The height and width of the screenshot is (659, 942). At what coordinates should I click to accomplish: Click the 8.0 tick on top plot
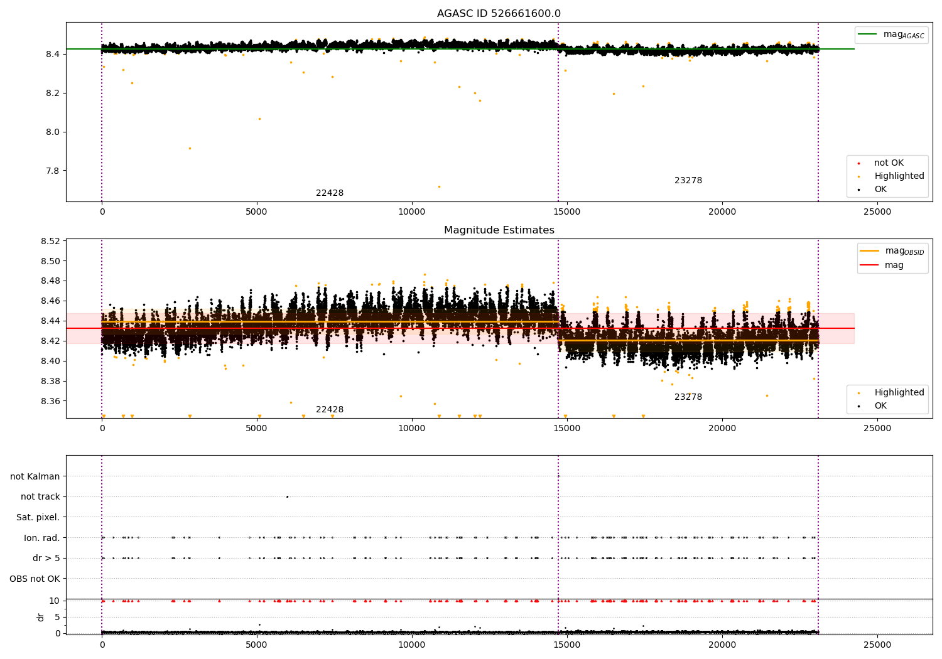coord(53,132)
